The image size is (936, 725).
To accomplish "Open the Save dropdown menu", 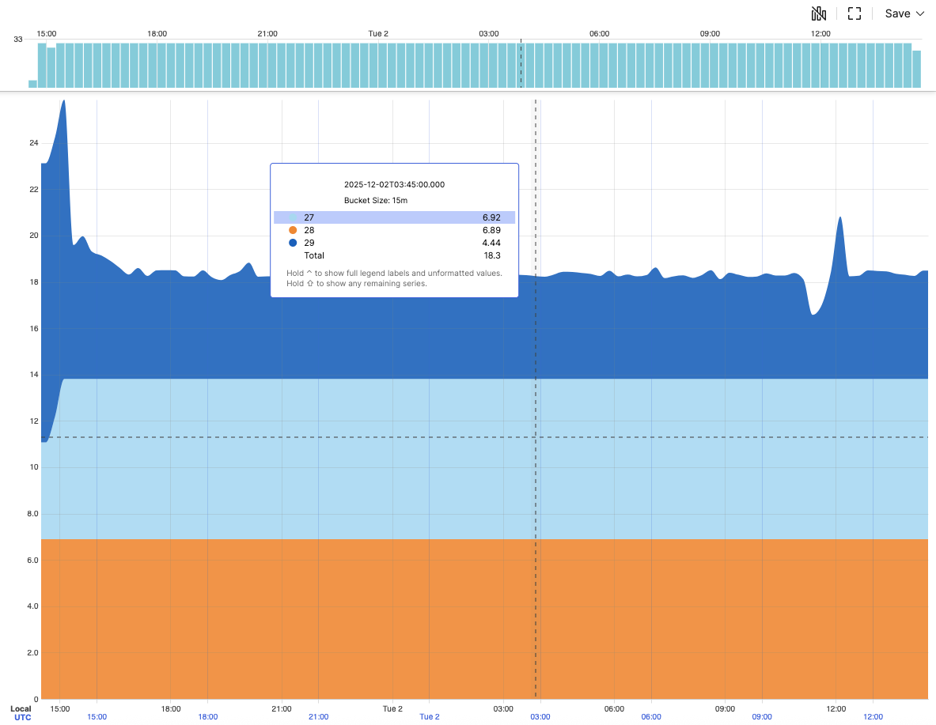I will (x=904, y=13).
